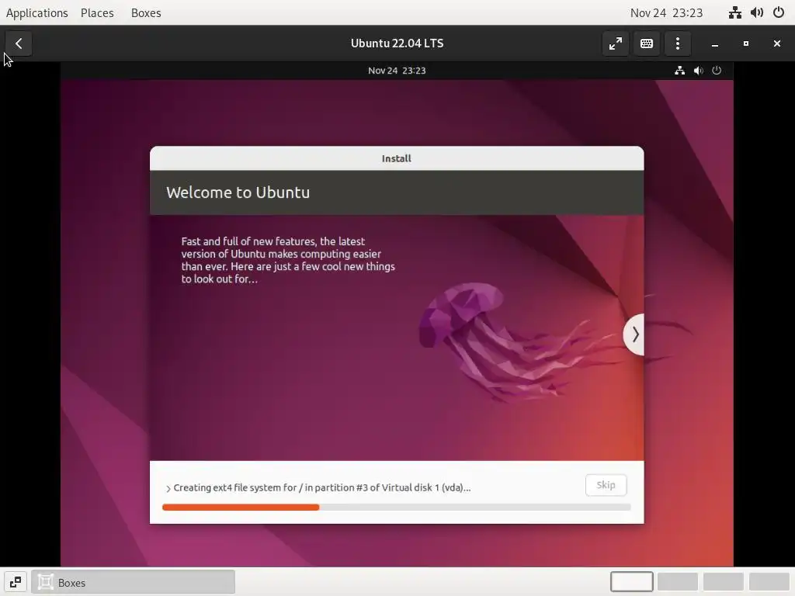The height and width of the screenshot is (596, 795).
Task: Click guest volume icon inside Ubuntu VM
Action: (x=698, y=71)
